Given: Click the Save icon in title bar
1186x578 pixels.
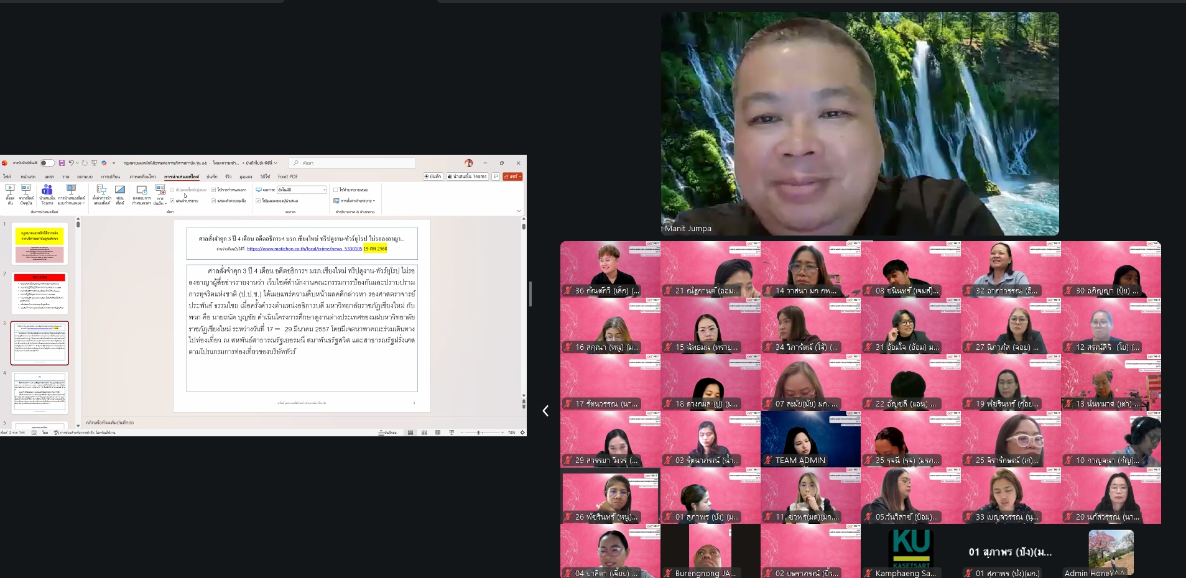Looking at the screenshot, I should click(x=62, y=163).
